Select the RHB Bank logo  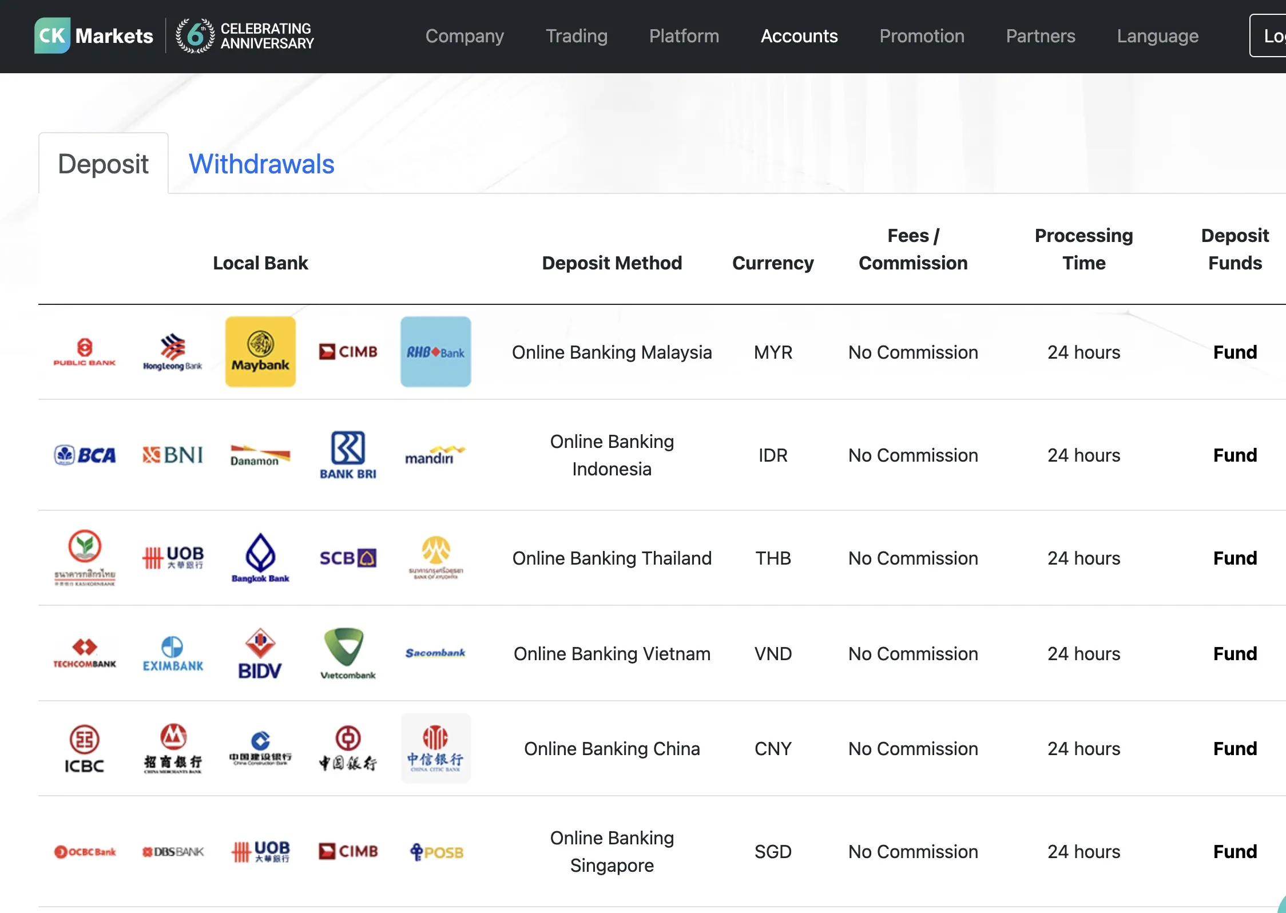point(436,352)
